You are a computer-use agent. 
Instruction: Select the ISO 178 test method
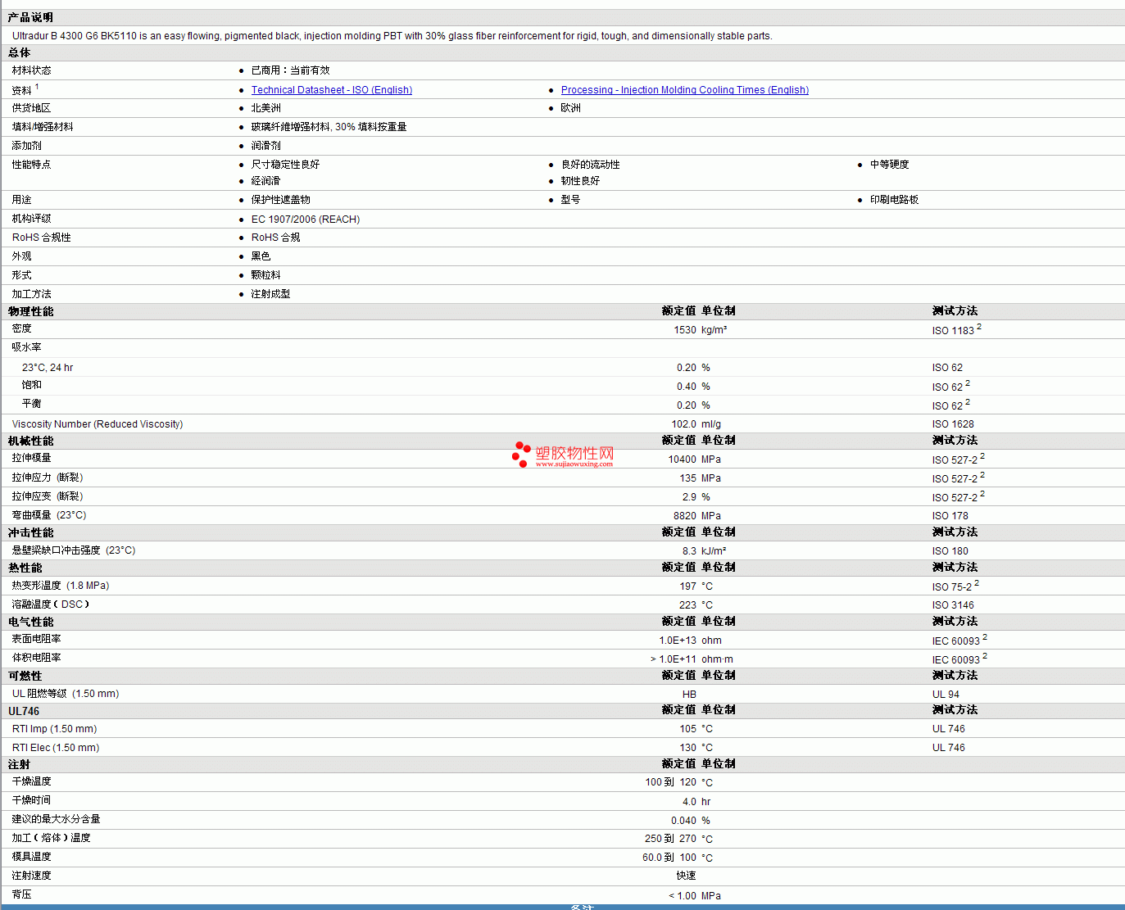point(950,516)
